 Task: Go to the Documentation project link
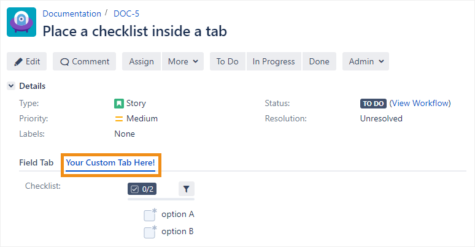tap(72, 13)
